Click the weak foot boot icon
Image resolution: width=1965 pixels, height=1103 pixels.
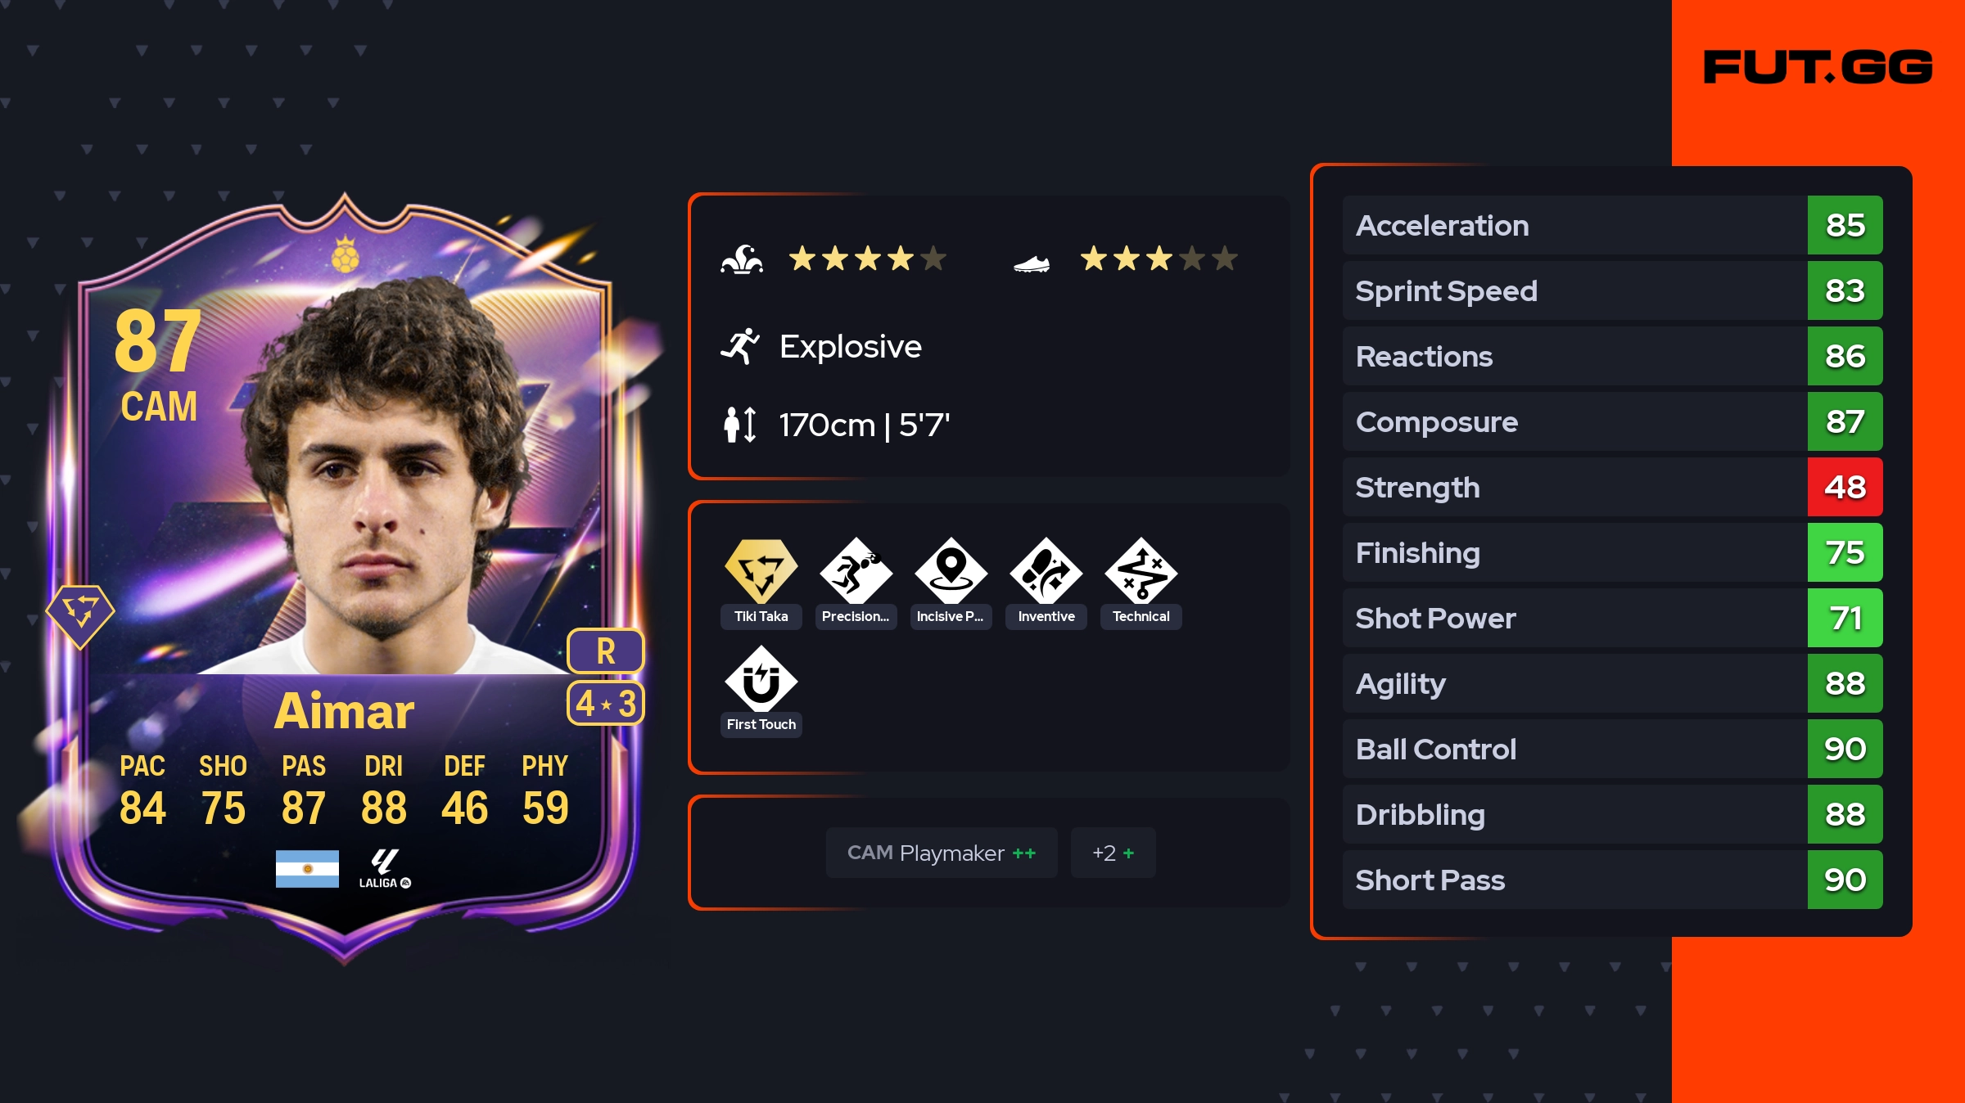(1032, 263)
